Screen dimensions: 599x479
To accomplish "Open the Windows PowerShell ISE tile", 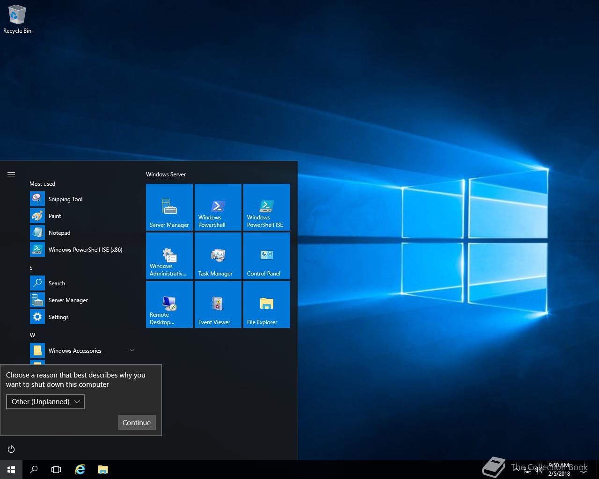I will pyautogui.click(x=267, y=207).
